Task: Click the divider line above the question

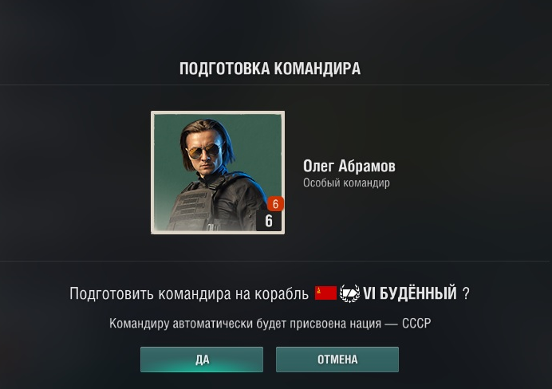Action: tap(274, 261)
